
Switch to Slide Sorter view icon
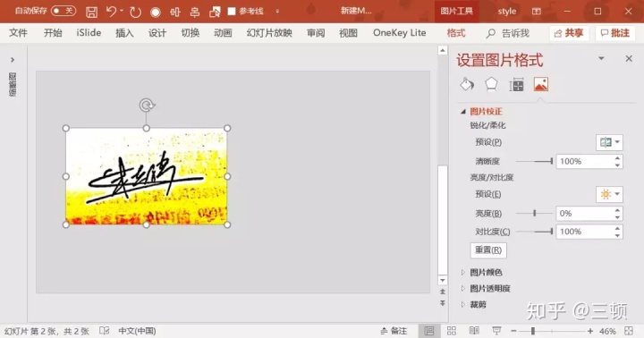(452, 331)
